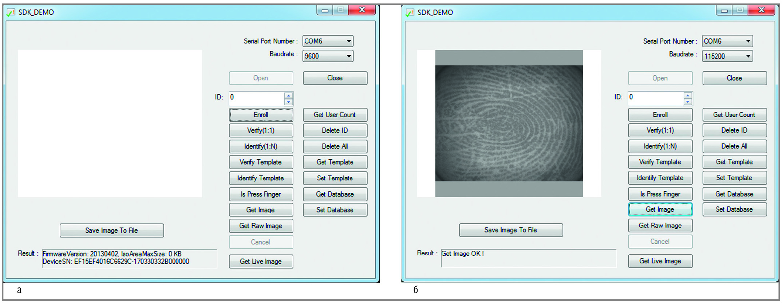Click Get Live Image in blank-image window
Image resolution: width=782 pixels, height=303 pixels.
[261, 262]
